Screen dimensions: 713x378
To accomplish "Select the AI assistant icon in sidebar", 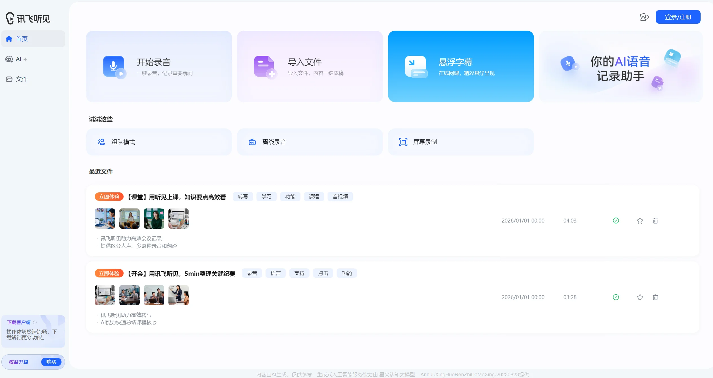I will [9, 59].
